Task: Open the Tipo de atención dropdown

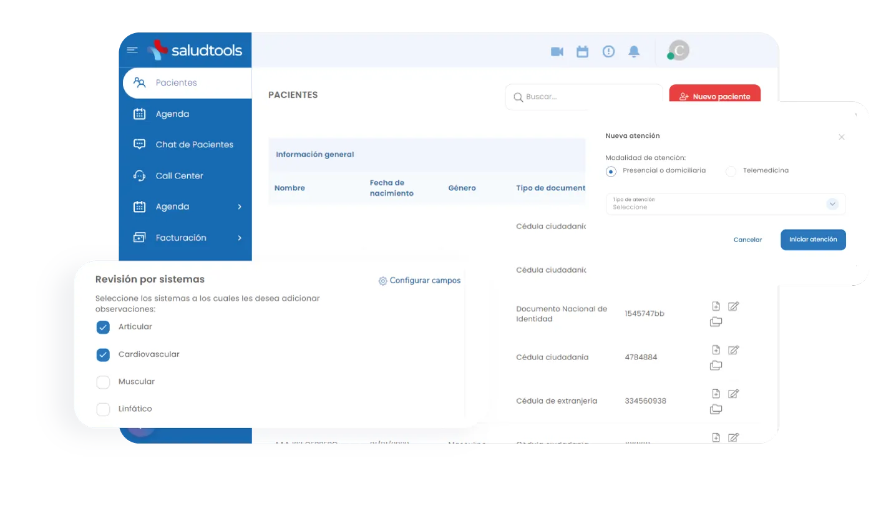Action: [x=832, y=203]
